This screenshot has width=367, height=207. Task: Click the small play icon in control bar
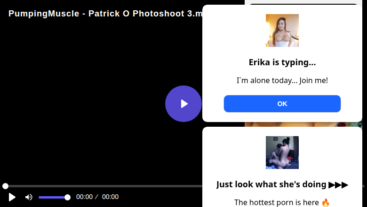12,197
